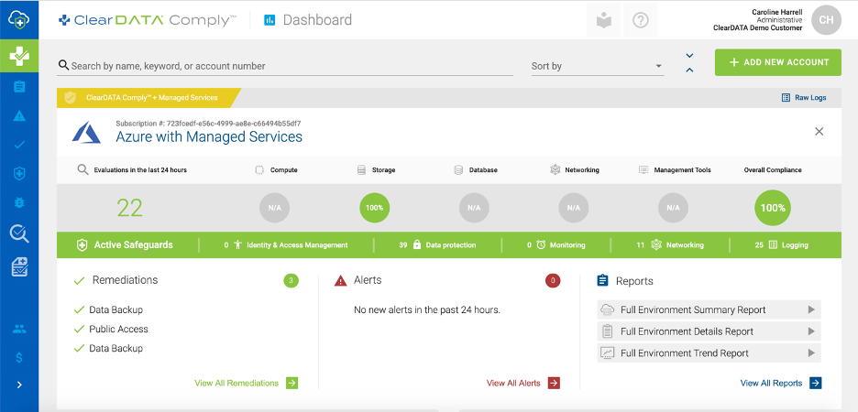Click the CH user avatar
Viewport: 858px width, 412px height.
tap(826, 20)
